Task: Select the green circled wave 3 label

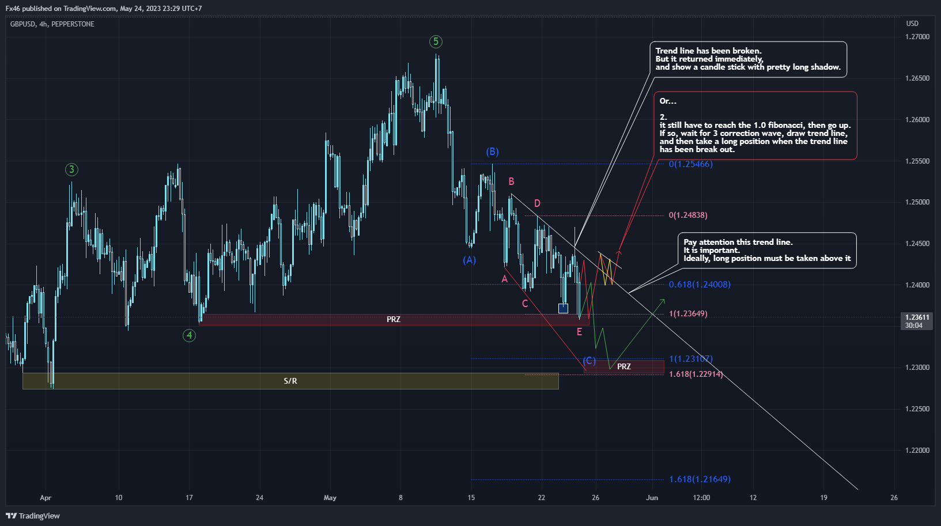Action: [x=71, y=169]
